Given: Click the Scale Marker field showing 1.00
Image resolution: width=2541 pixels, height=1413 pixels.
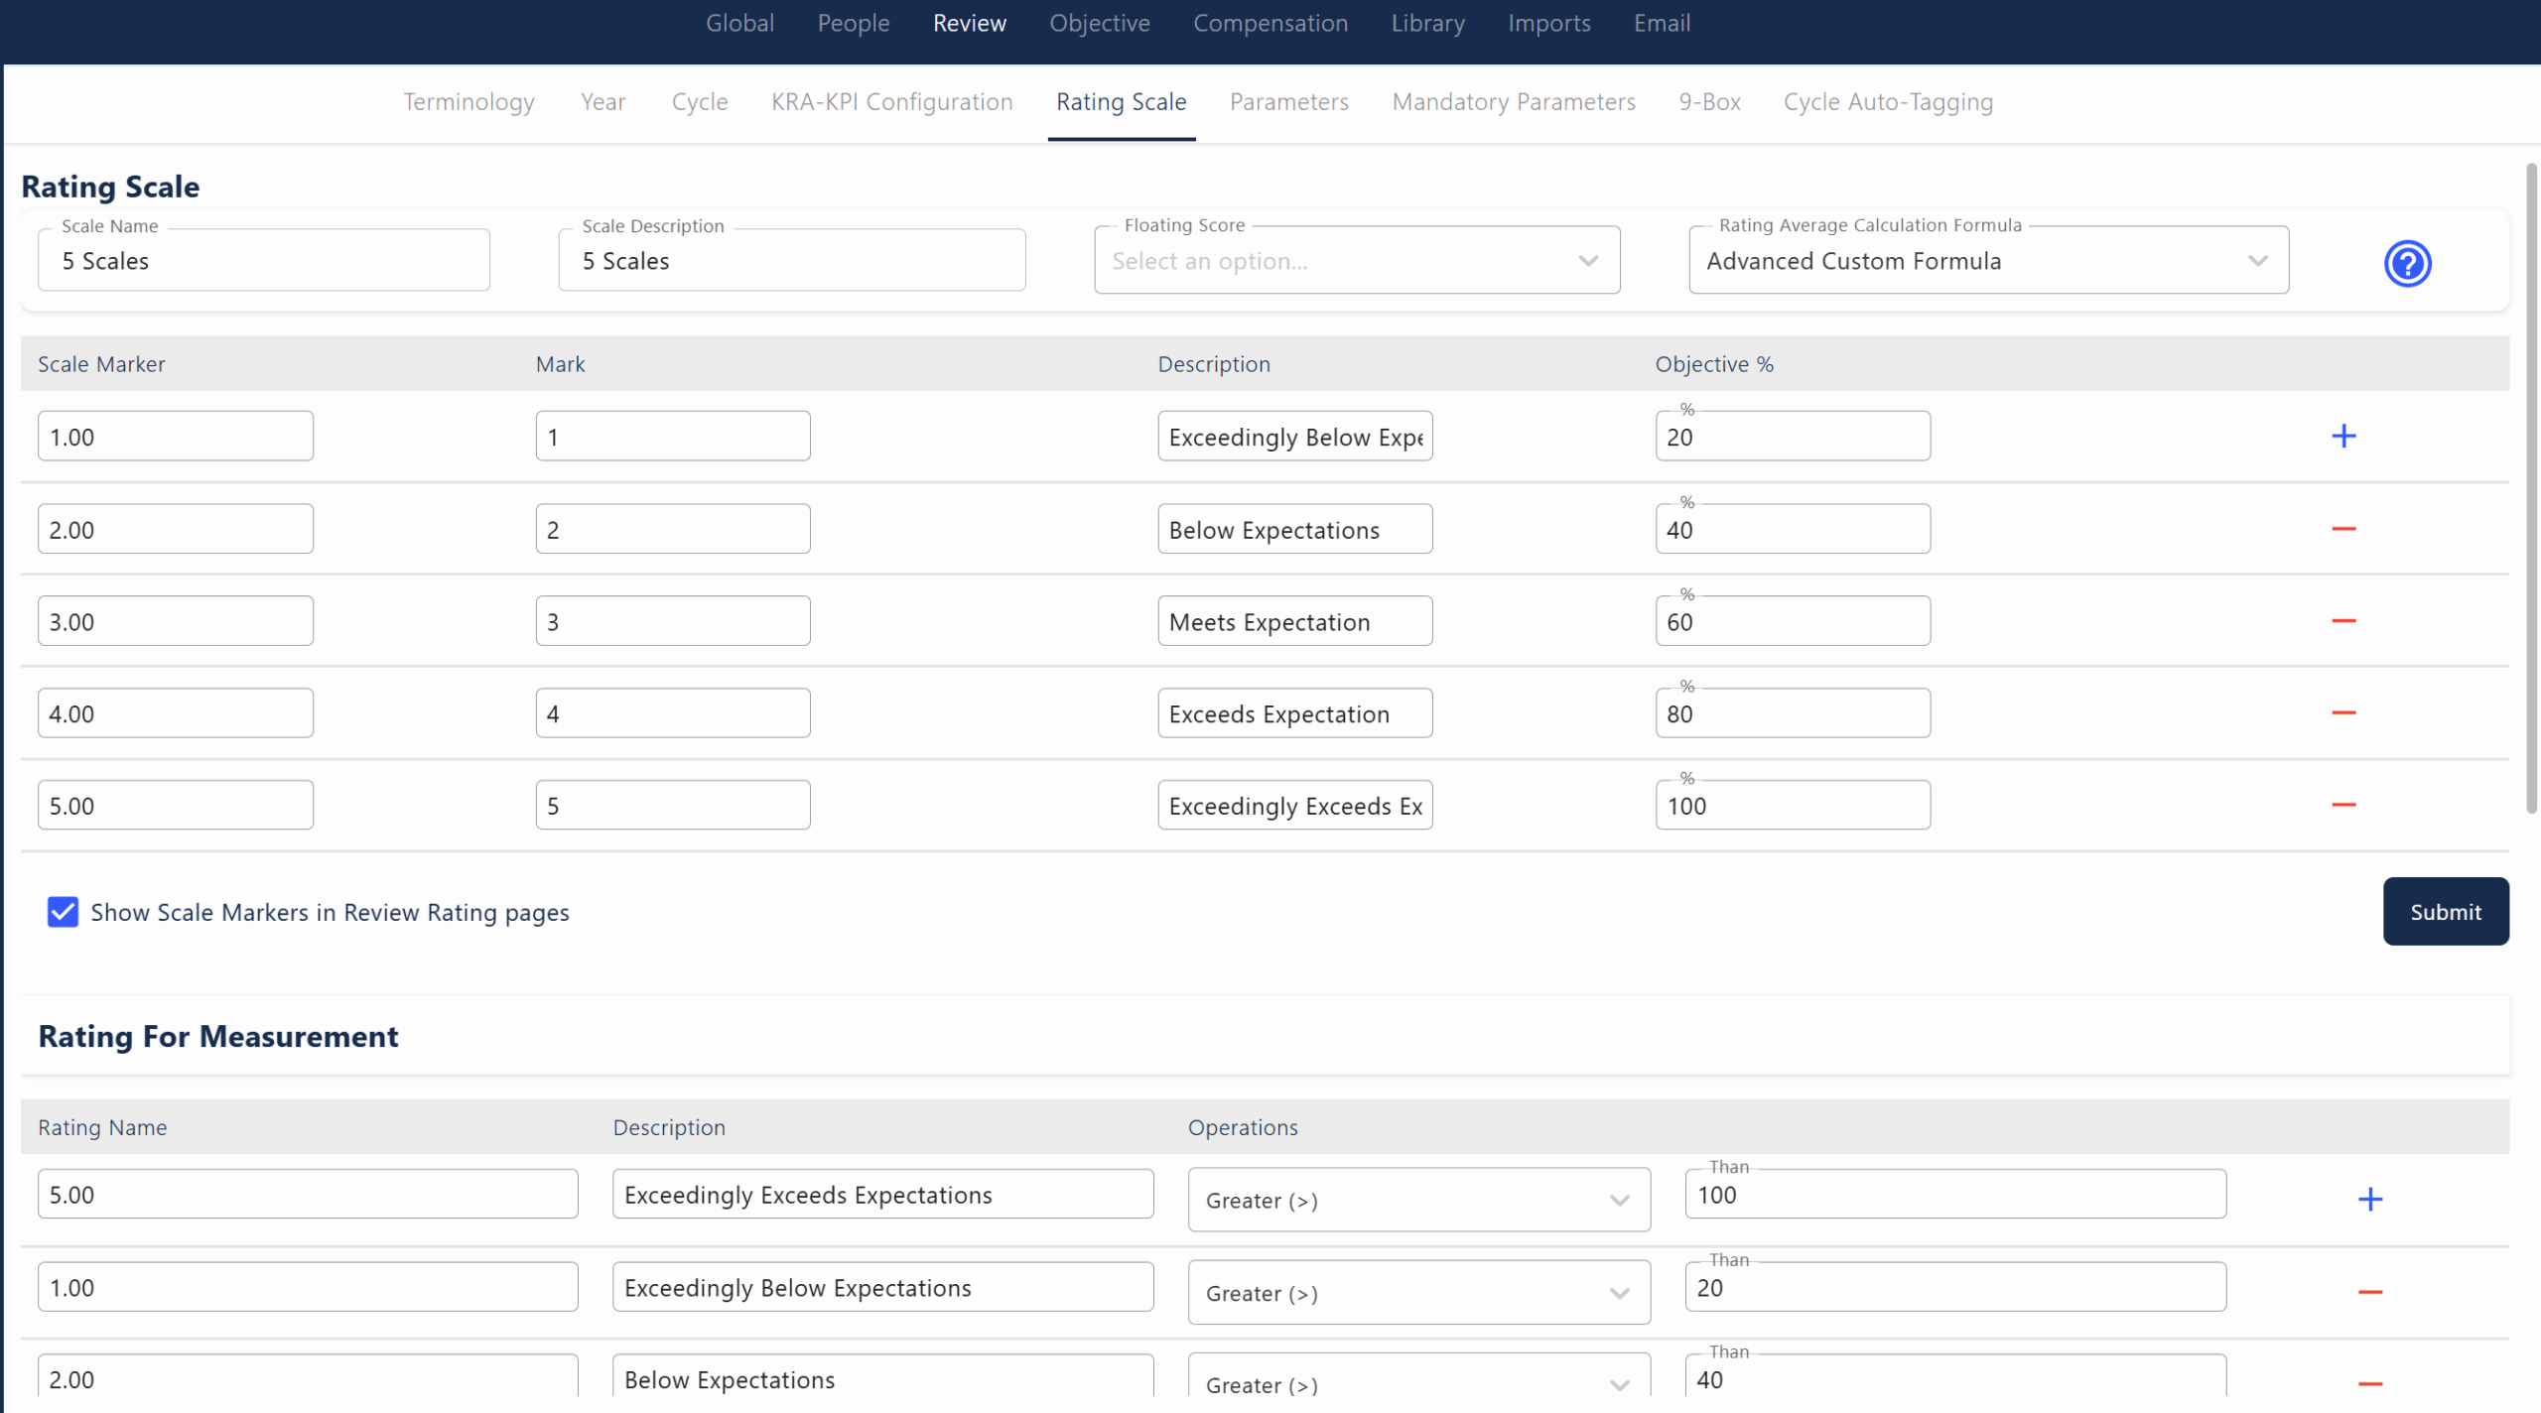Looking at the screenshot, I should 176,437.
